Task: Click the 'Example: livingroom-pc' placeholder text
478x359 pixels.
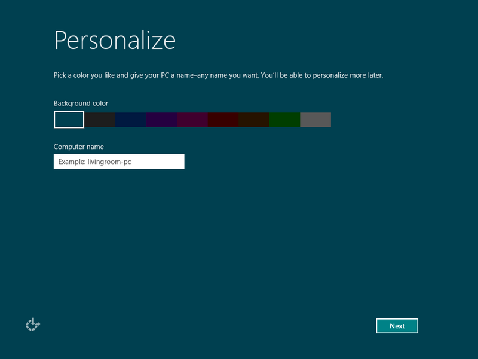Action: [x=94, y=162]
